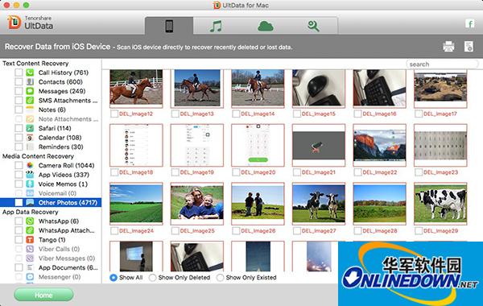This screenshot has height=306, width=483.
Task: Select Reminders (30) in the sidebar
Action: 60,147
